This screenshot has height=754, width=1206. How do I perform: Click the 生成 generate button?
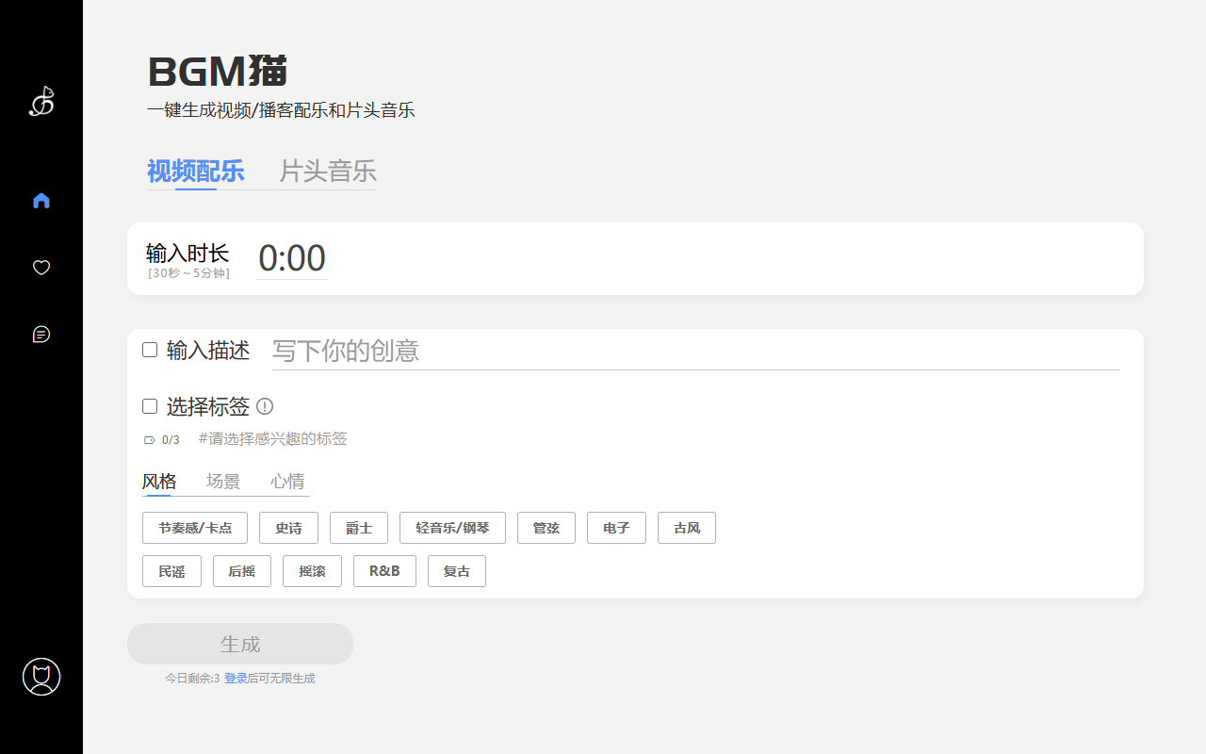point(240,644)
